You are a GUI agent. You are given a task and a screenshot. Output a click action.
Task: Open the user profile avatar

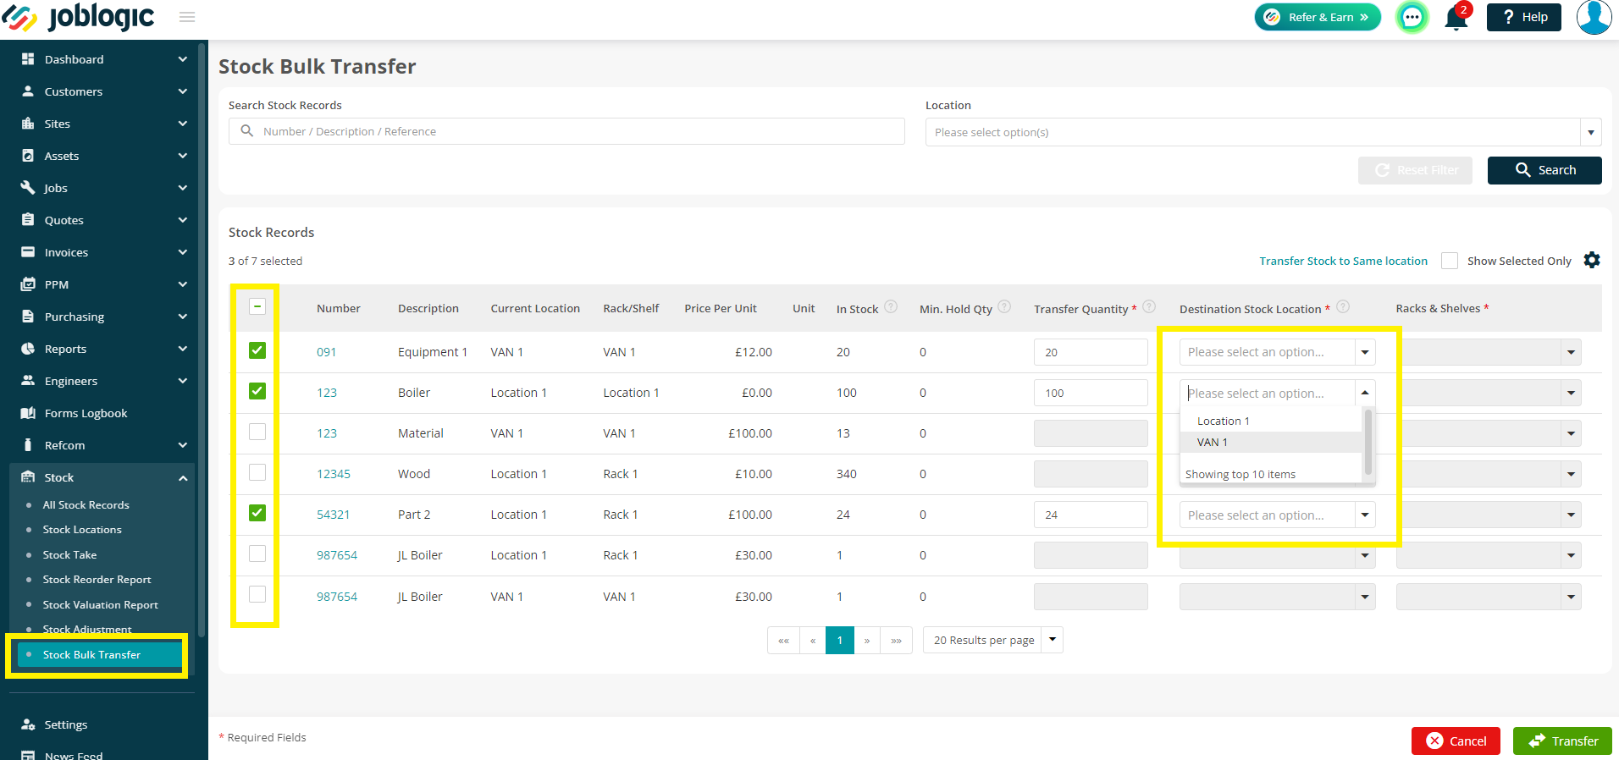1594,17
